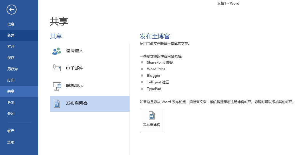Select the 邀请他人 share option label

(x=74, y=51)
